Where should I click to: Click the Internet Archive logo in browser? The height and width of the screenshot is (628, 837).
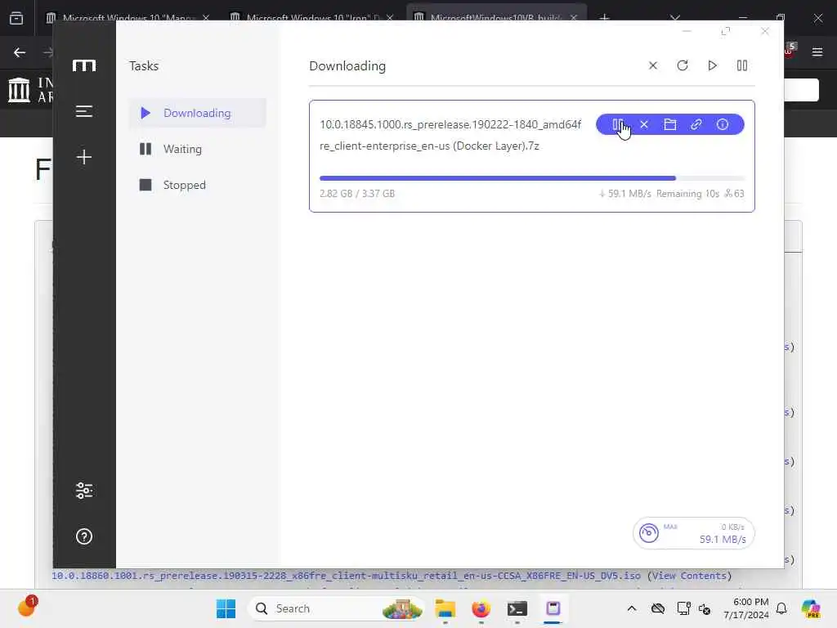pos(20,89)
